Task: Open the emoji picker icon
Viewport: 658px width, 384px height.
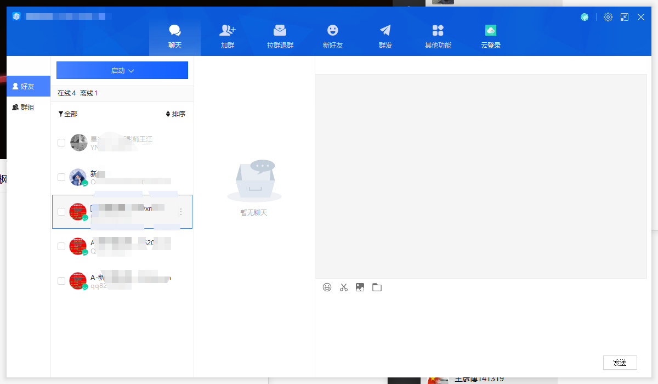Action: click(327, 287)
